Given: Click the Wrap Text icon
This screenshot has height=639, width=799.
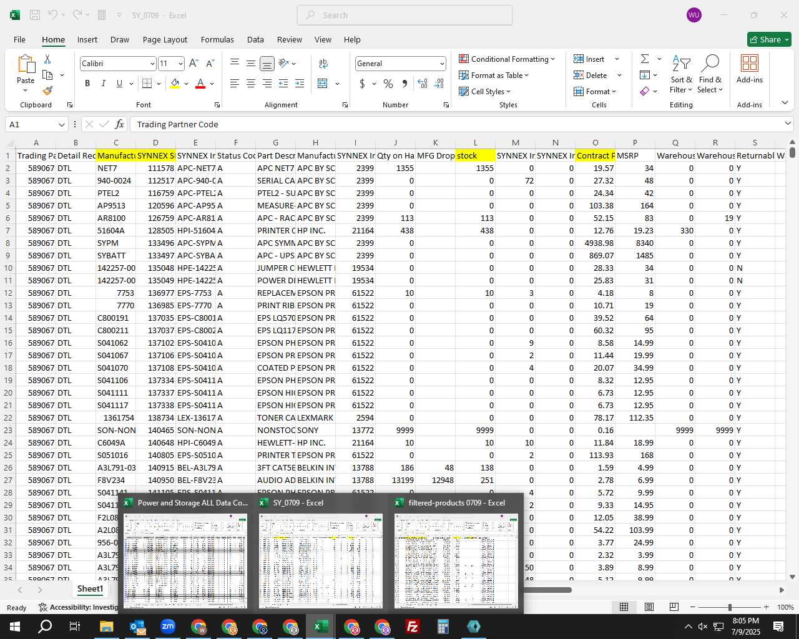Looking at the screenshot, I should [323, 63].
